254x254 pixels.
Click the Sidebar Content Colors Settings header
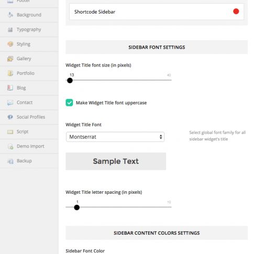point(157,233)
